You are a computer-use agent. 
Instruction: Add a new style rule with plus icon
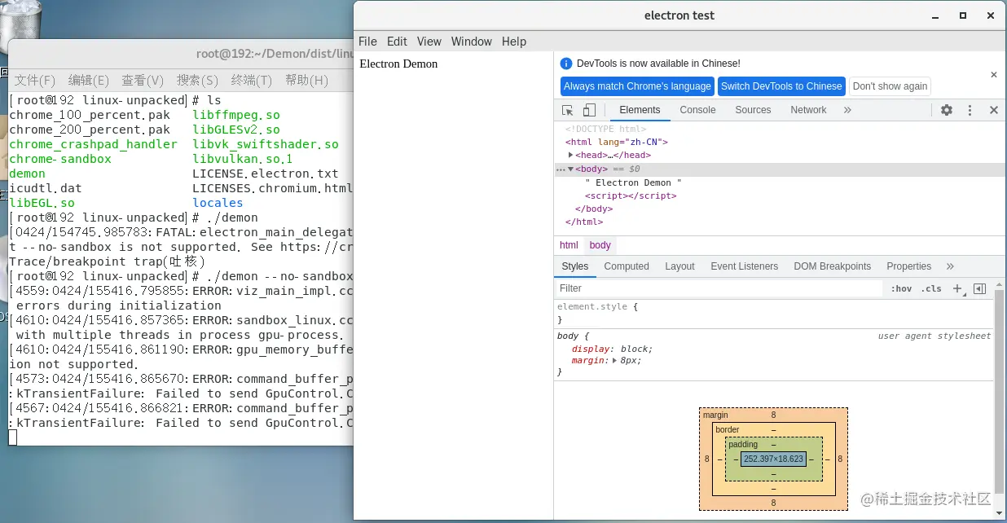[x=958, y=288]
